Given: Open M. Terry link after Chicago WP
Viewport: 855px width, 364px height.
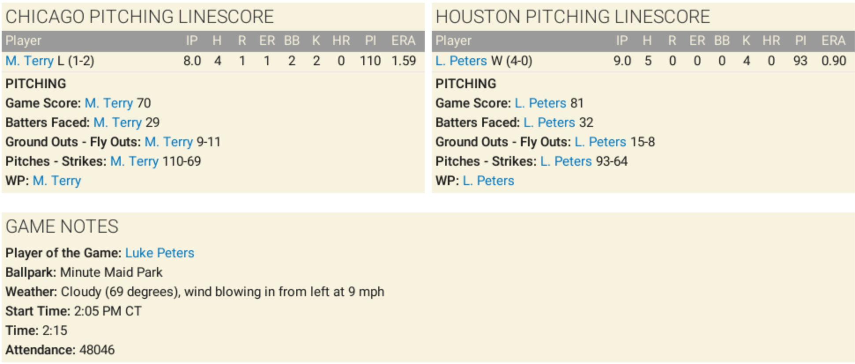Looking at the screenshot, I should (57, 181).
